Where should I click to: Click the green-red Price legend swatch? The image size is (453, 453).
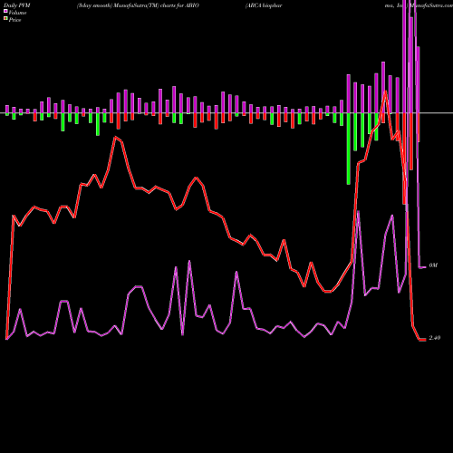tap(5, 18)
